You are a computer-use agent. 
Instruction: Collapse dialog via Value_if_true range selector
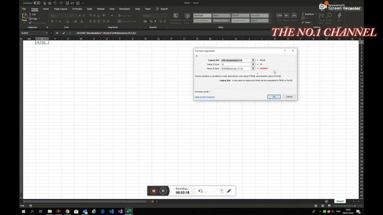253,64
